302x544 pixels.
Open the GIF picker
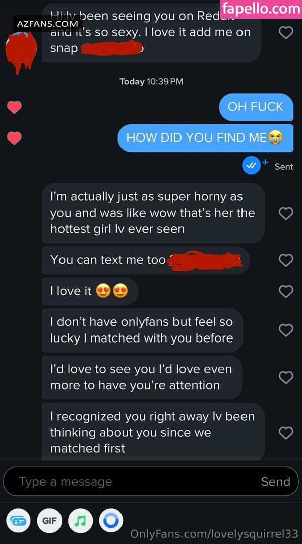pyautogui.click(x=49, y=521)
